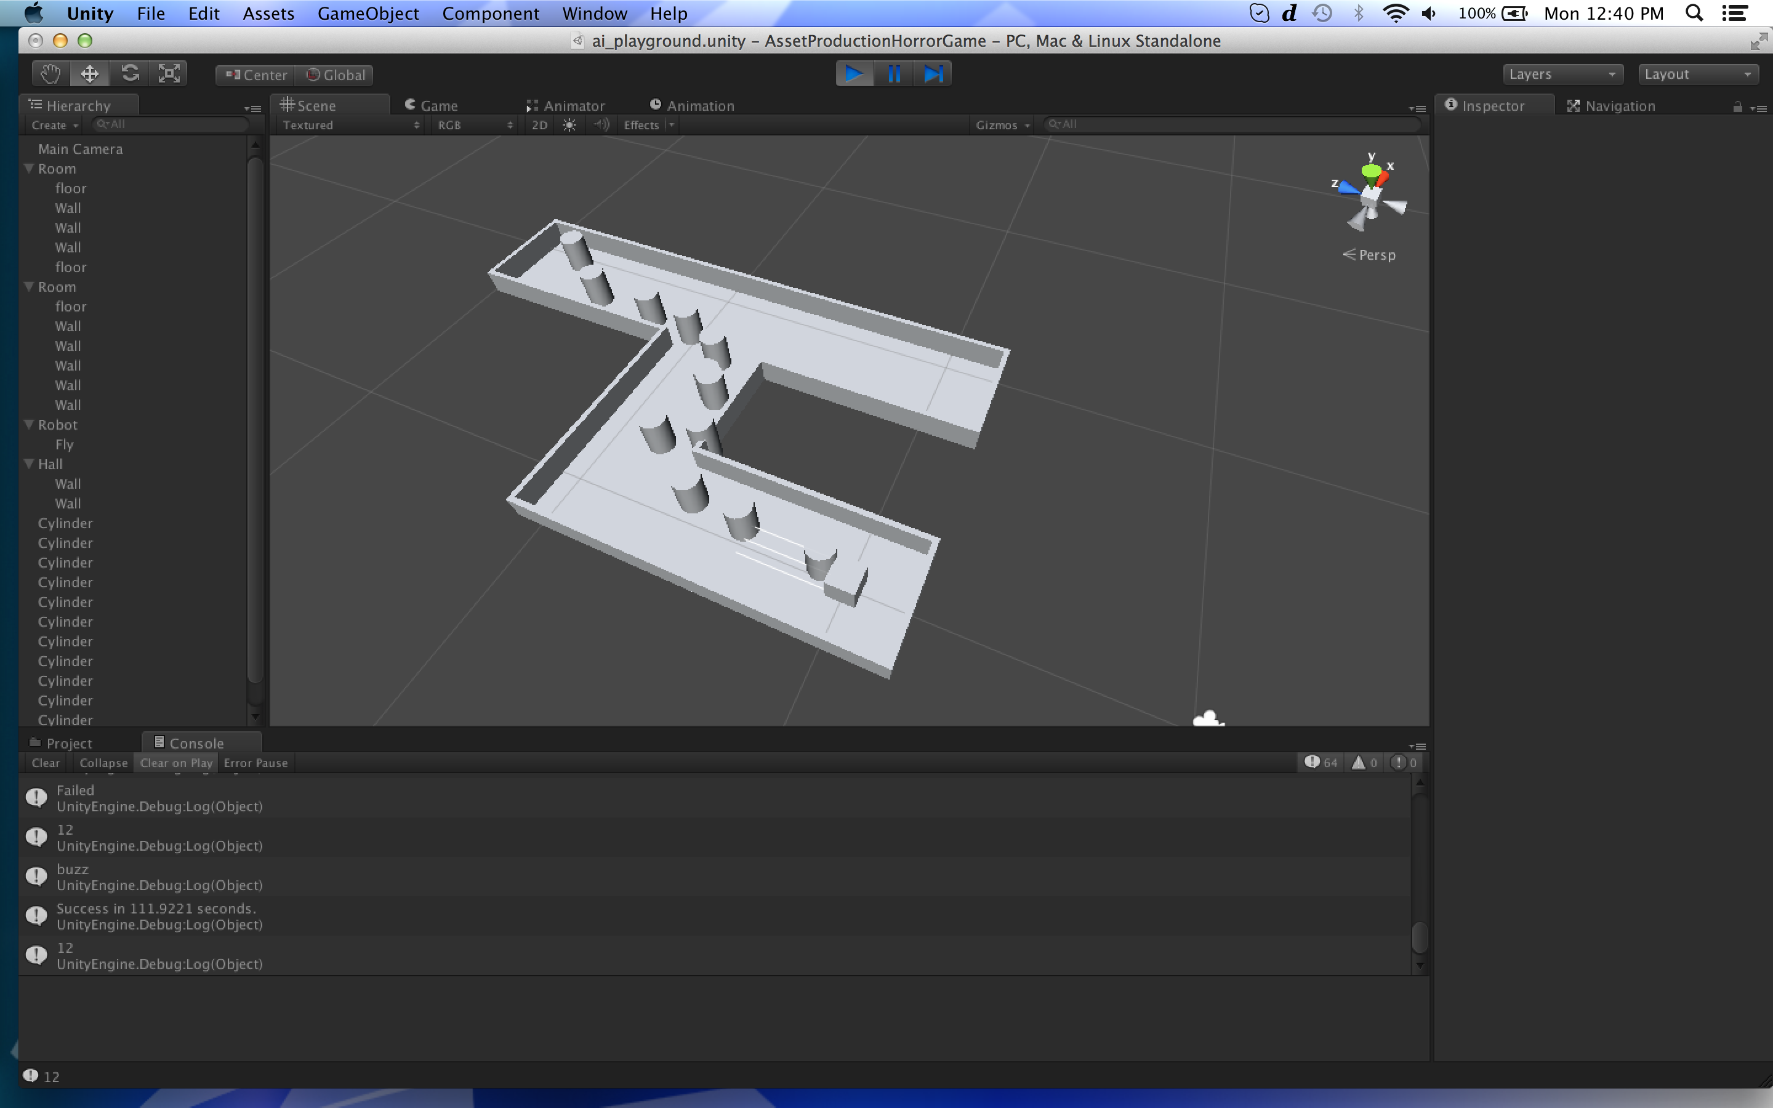
Task: Select the Rotate tool icon
Action: coord(130,74)
